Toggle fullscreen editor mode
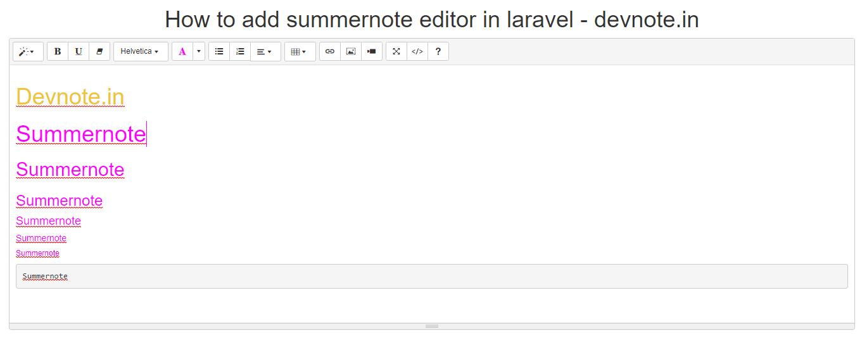 pos(396,51)
